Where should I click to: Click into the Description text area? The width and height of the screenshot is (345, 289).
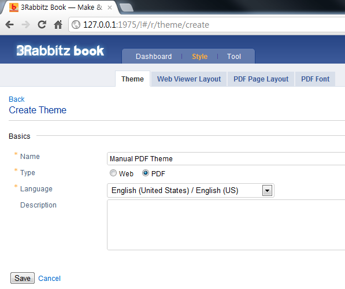[x=226, y=225]
